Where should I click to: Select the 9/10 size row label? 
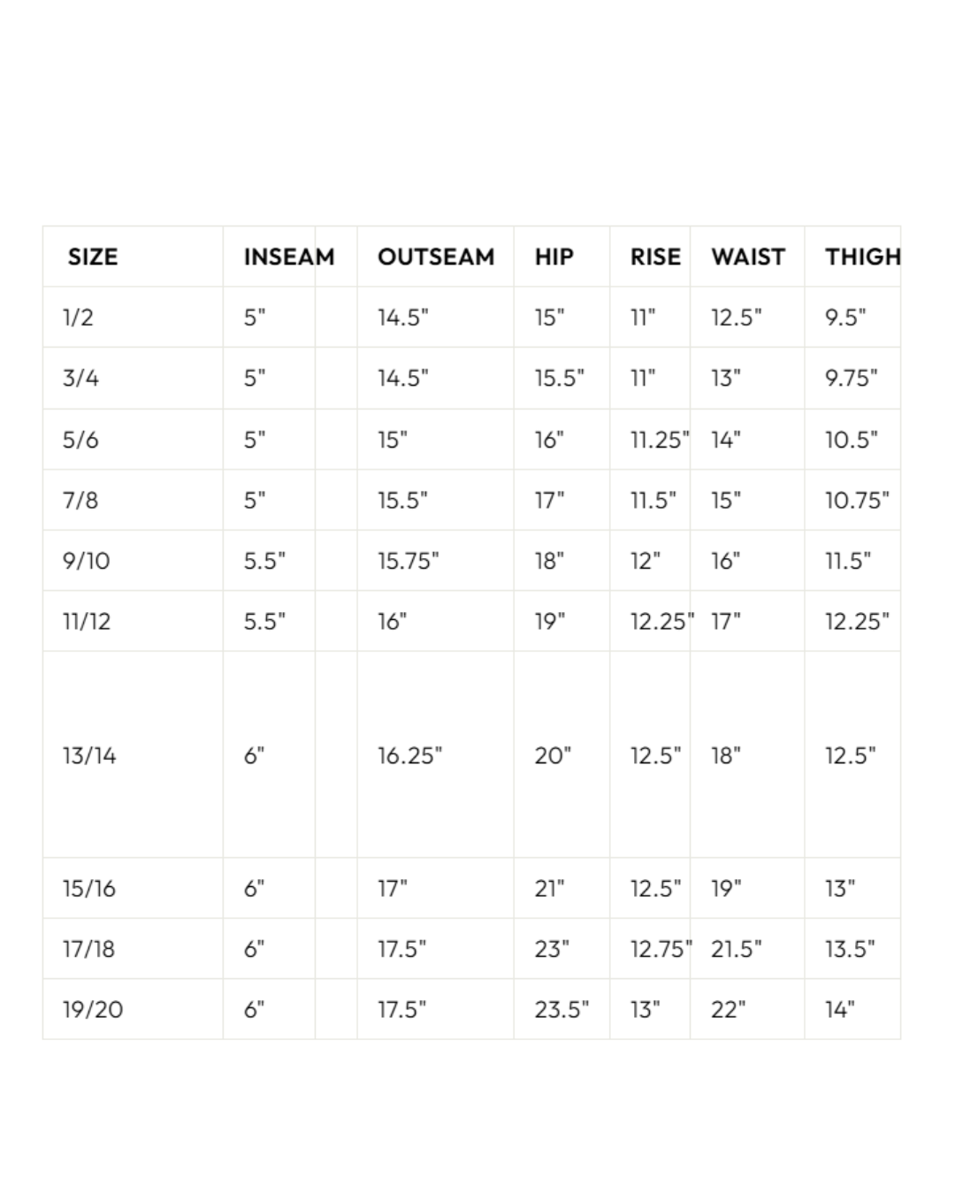(86, 561)
